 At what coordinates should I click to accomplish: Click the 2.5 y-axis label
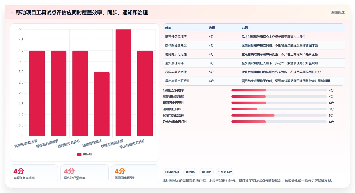[21, 83]
